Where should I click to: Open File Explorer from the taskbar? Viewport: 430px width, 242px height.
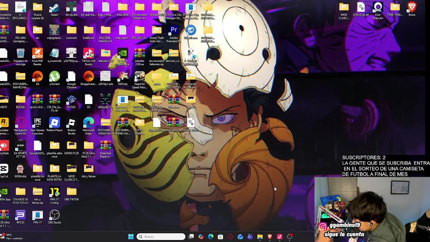[x=260, y=237]
